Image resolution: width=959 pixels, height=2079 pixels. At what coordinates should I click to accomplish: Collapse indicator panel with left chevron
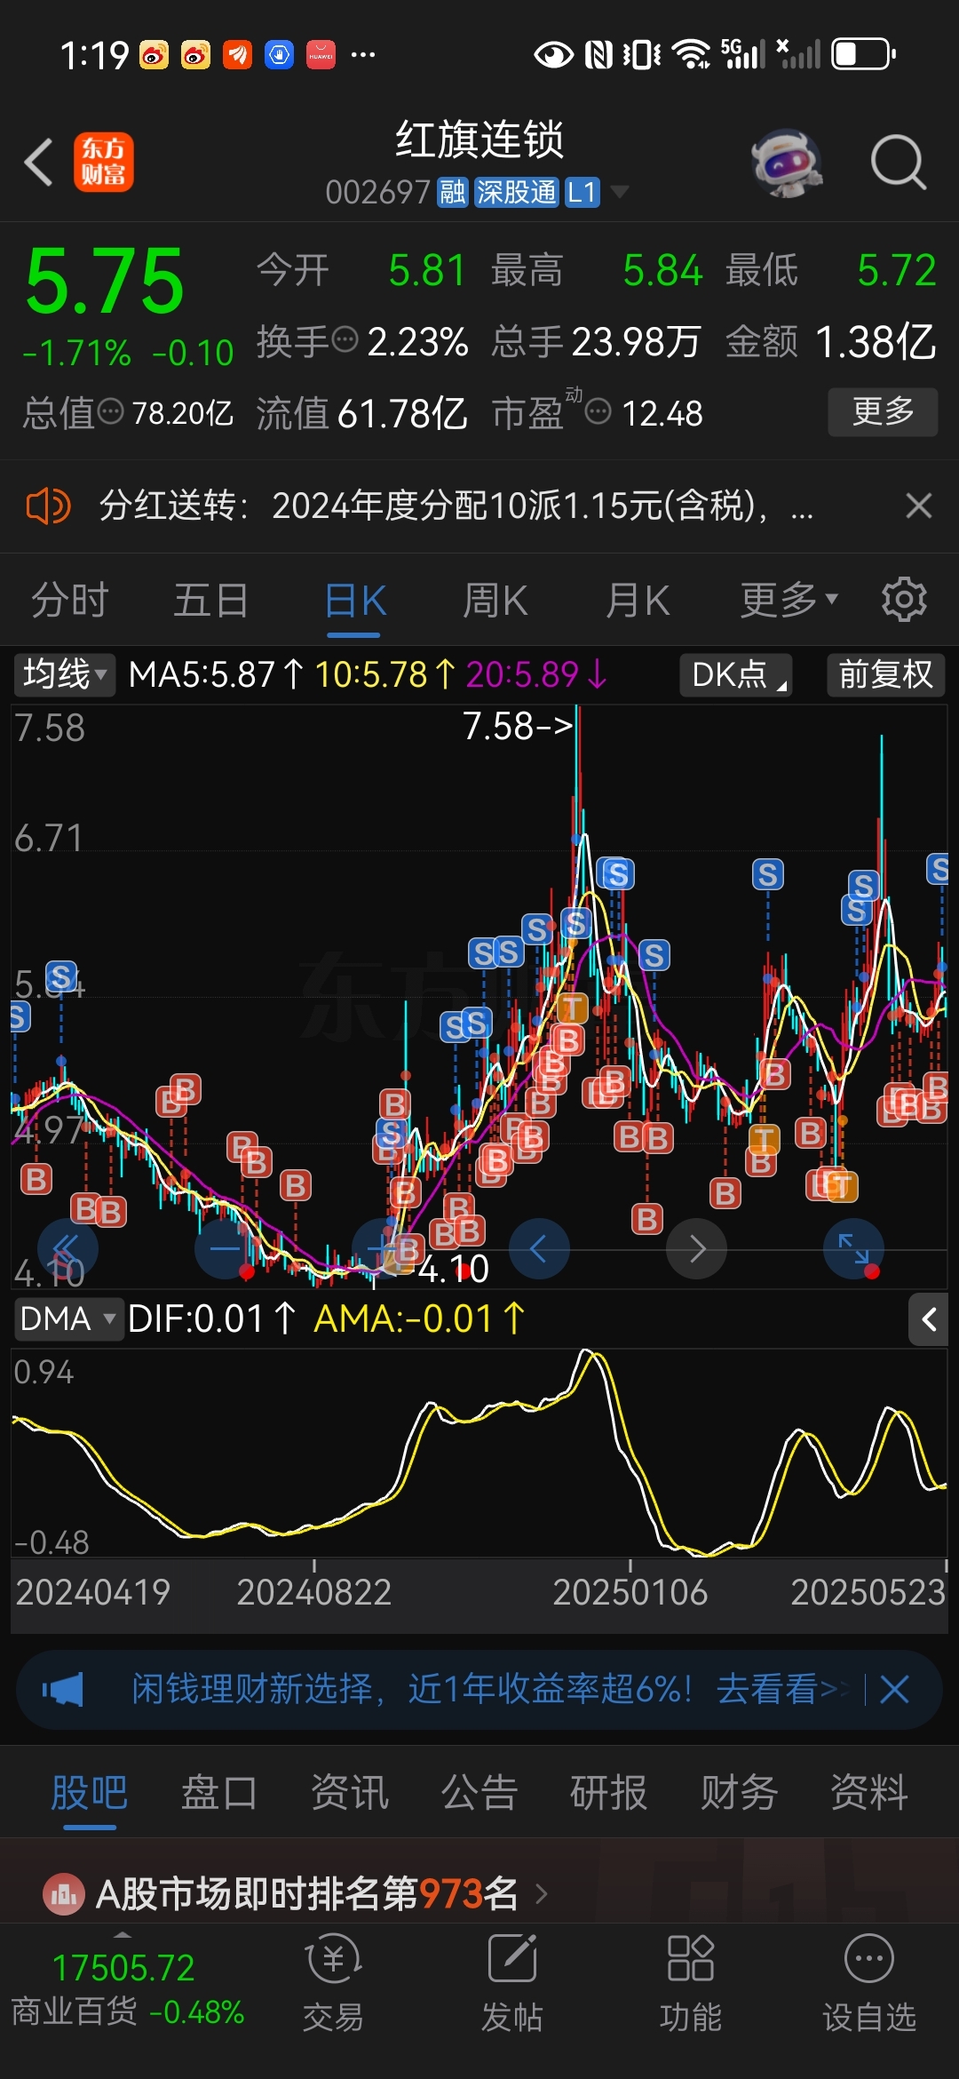coord(929,1319)
